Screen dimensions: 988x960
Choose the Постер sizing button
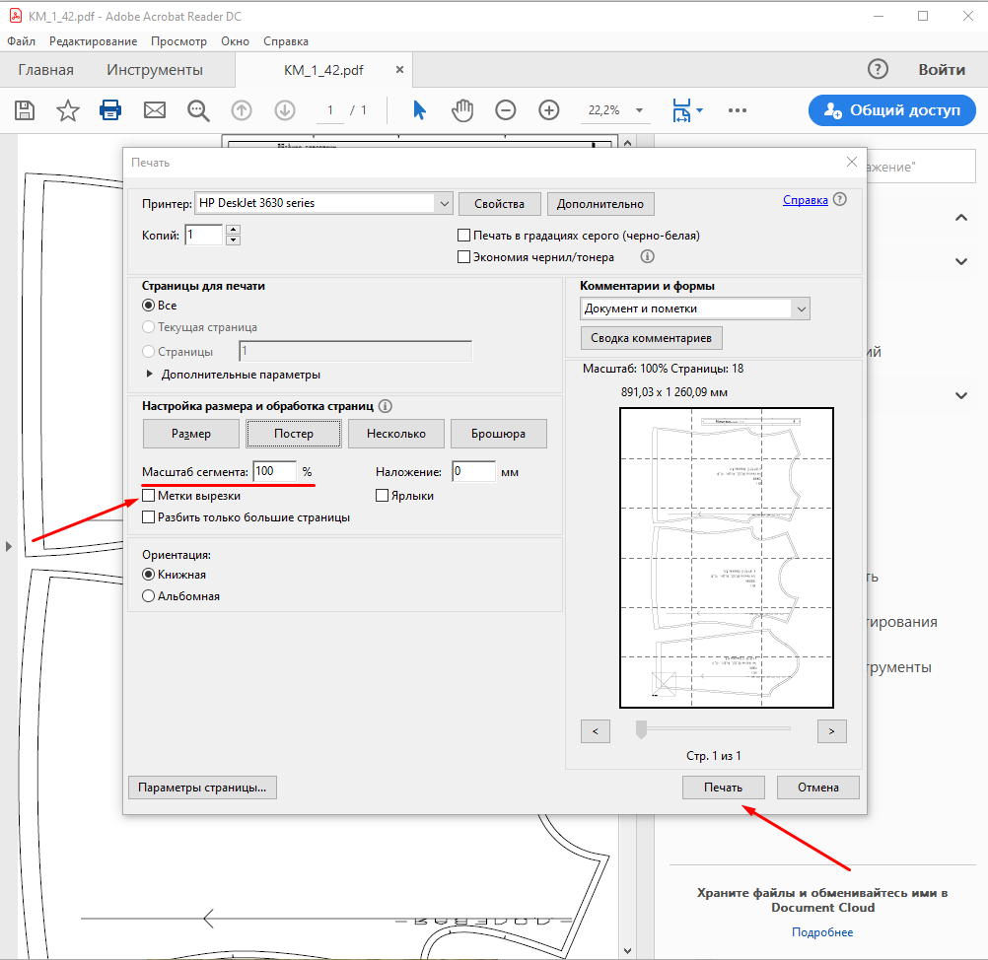294,434
